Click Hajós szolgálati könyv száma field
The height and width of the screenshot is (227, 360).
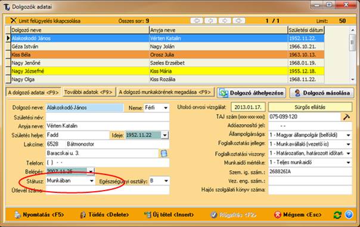pos(310,190)
